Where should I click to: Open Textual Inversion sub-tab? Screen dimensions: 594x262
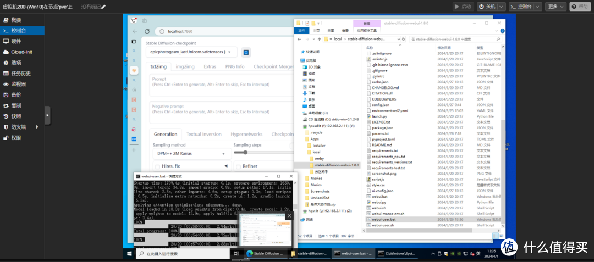pyautogui.click(x=204, y=134)
